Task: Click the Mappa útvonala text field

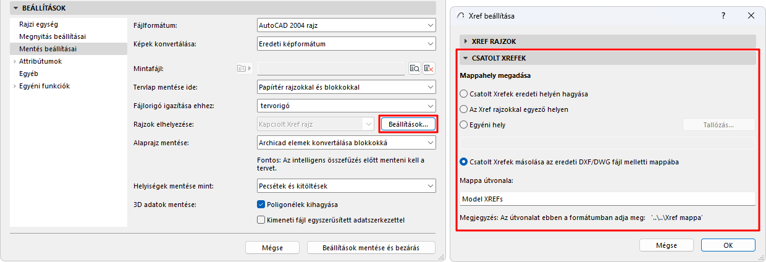Action: [x=607, y=199]
